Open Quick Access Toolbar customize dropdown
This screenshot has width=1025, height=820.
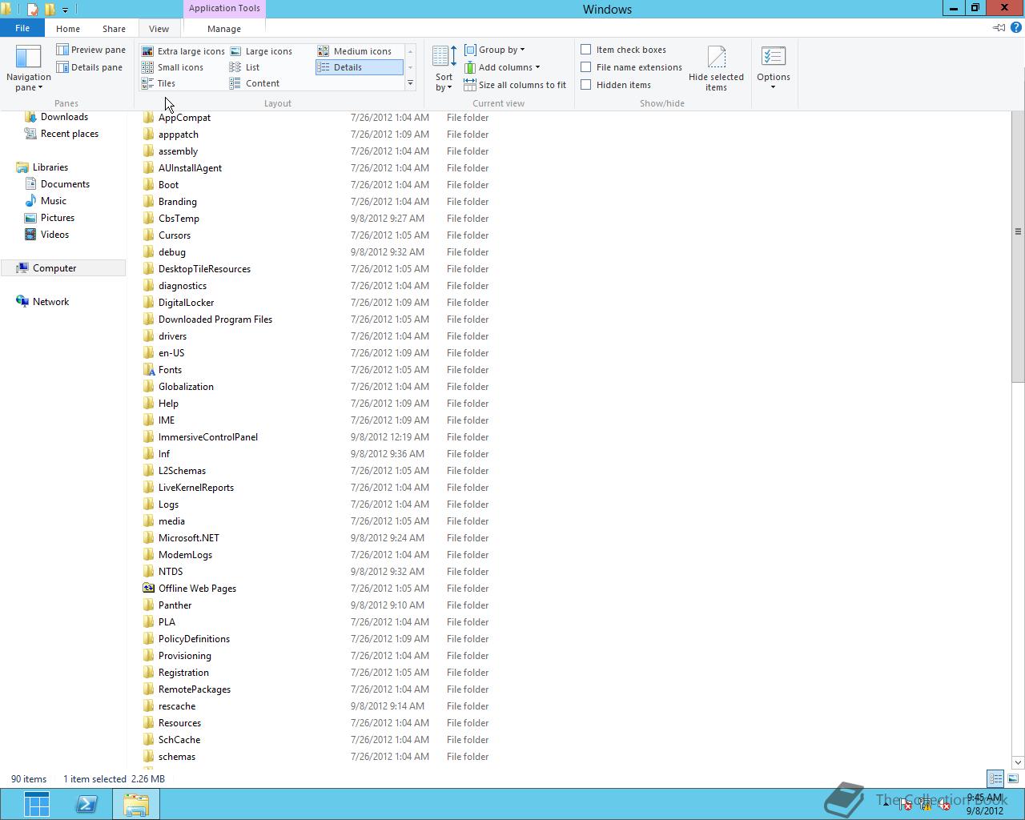tap(65, 10)
